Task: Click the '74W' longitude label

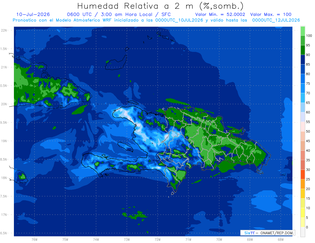Action: [x=96, y=240]
